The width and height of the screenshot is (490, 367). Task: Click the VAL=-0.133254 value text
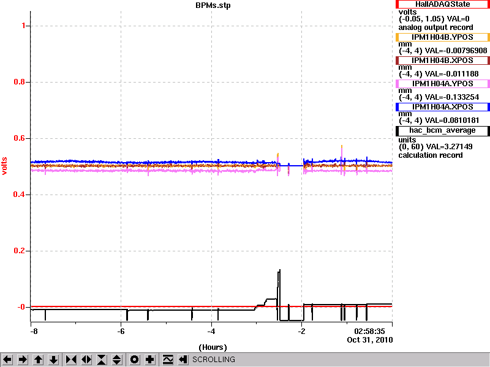pyautogui.click(x=452, y=97)
